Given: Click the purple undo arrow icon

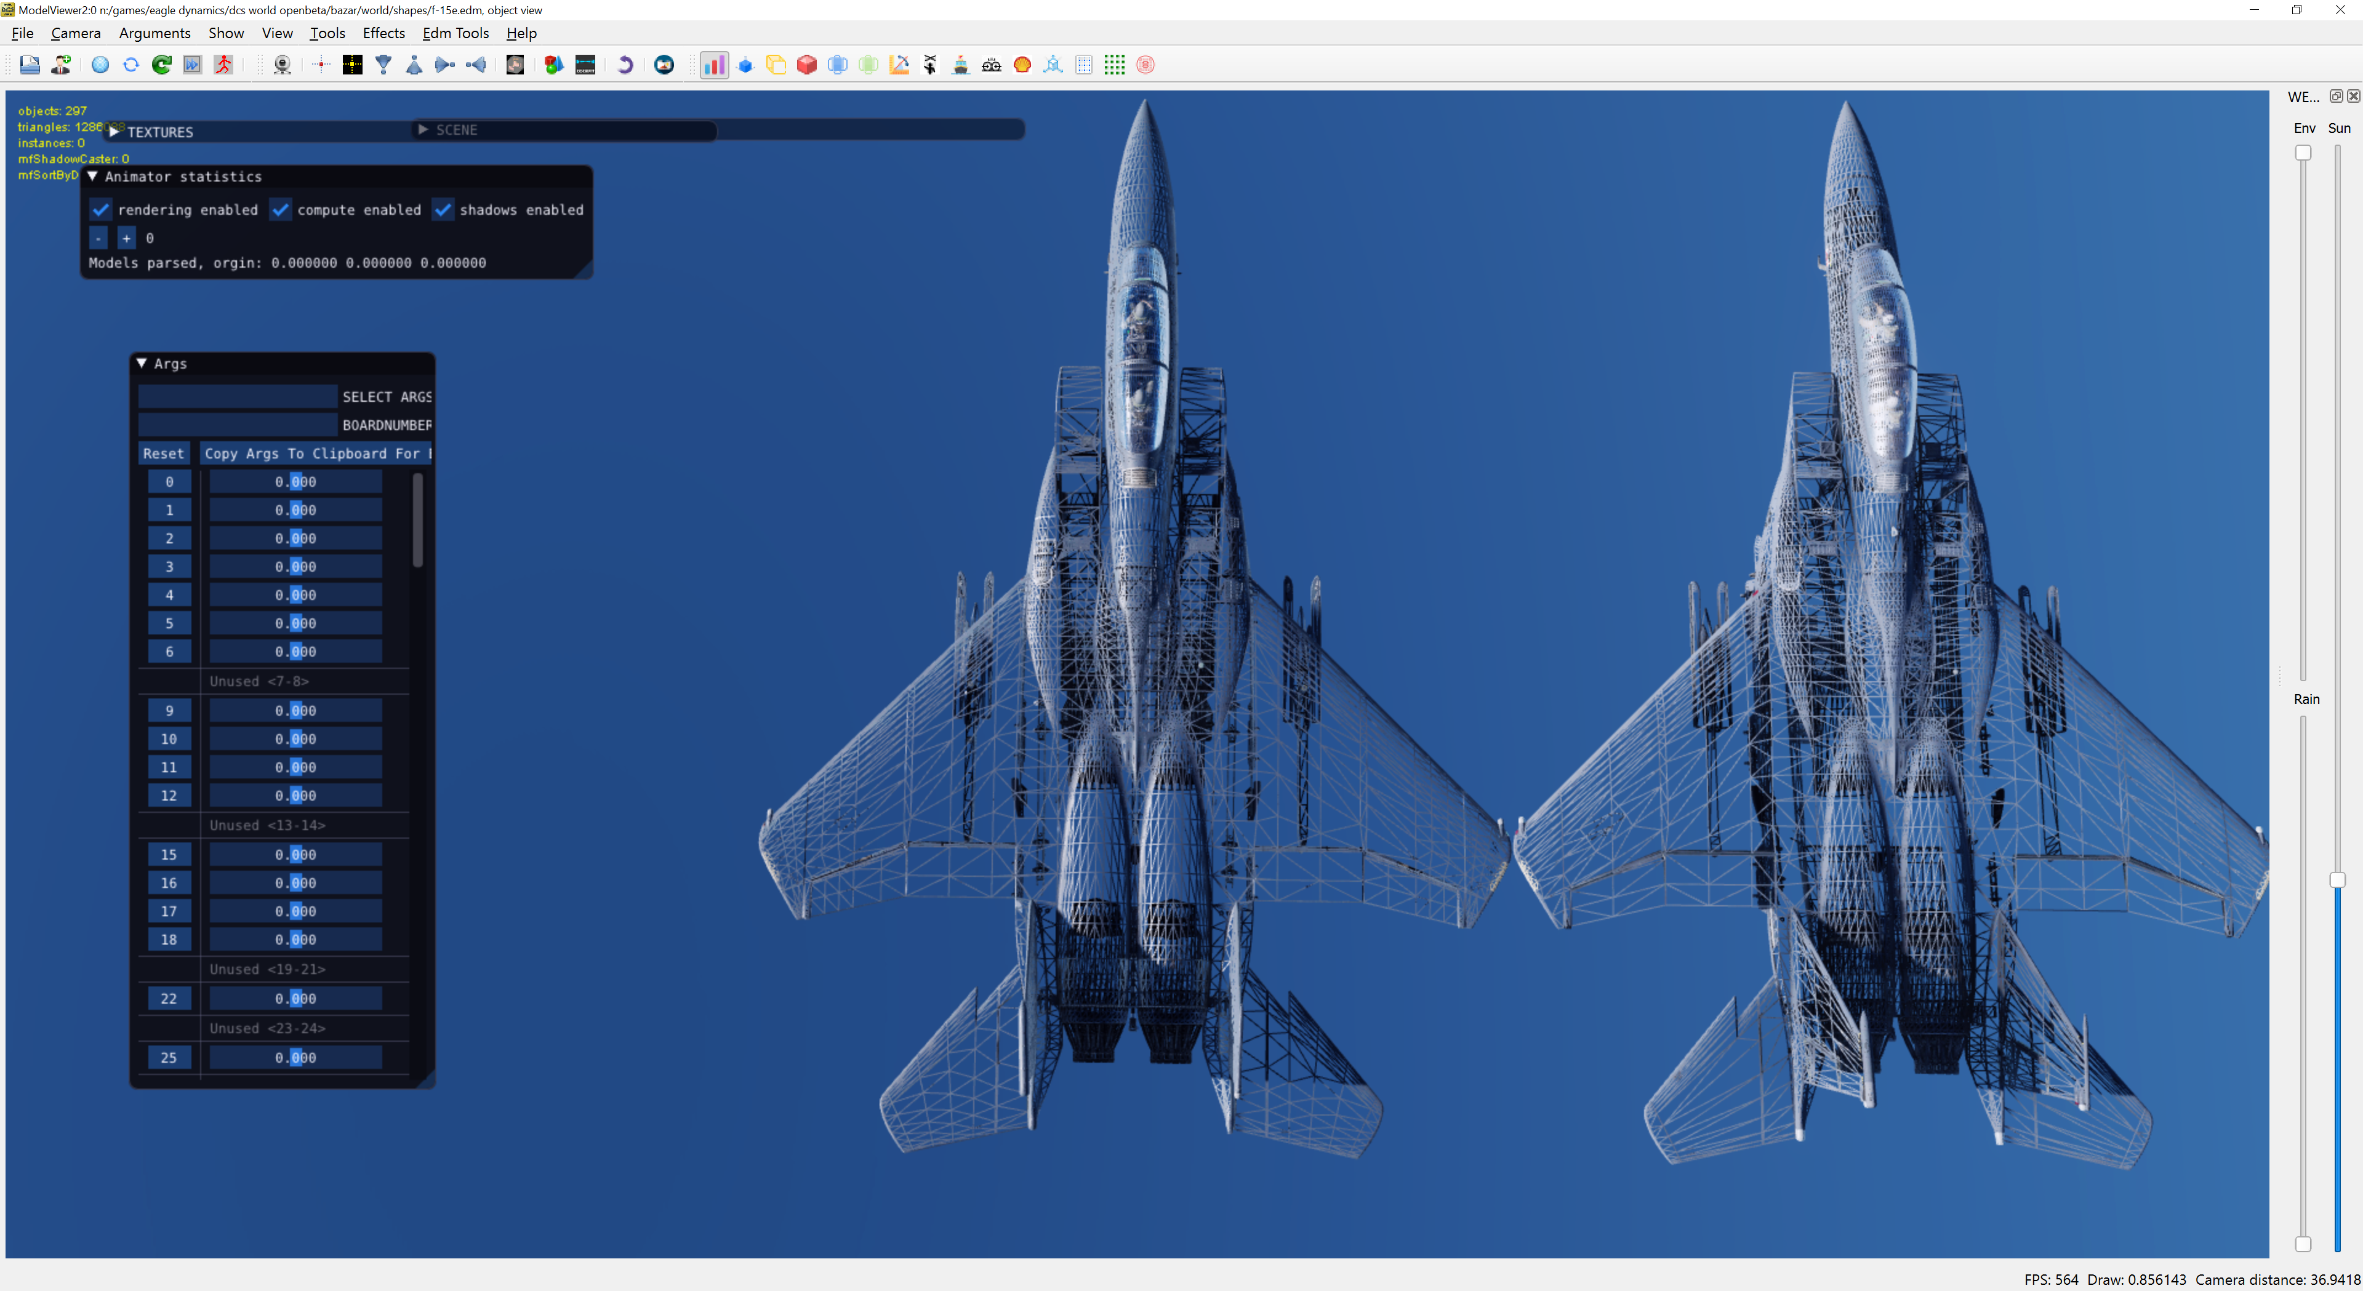Looking at the screenshot, I should tap(625, 65).
